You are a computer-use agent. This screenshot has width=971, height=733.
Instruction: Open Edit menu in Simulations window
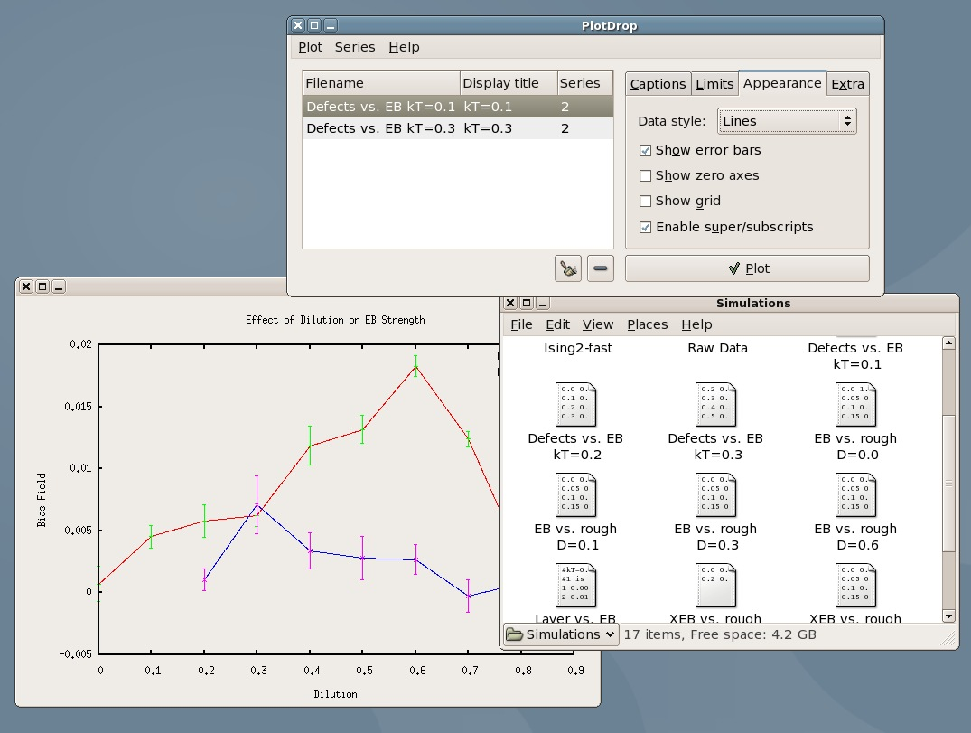click(557, 324)
